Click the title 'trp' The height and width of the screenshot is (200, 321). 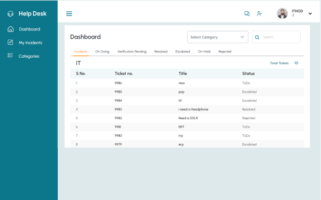click(x=181, y=136)
